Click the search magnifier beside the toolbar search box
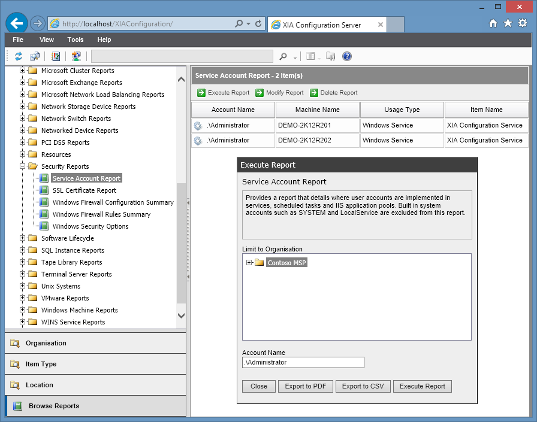 [283, 56]
